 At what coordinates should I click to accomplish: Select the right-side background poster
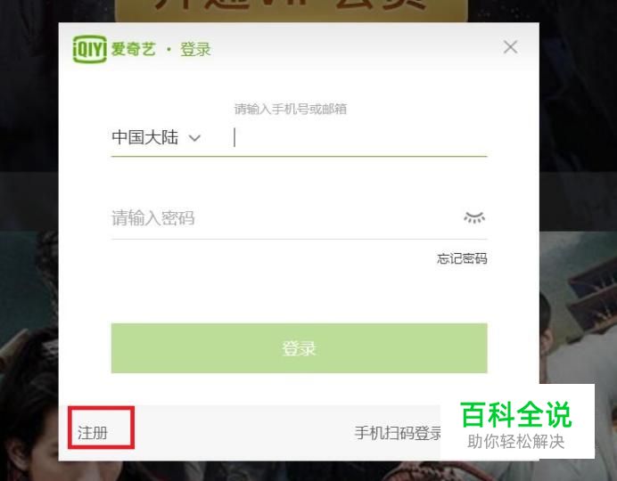(x=578, y=306)
